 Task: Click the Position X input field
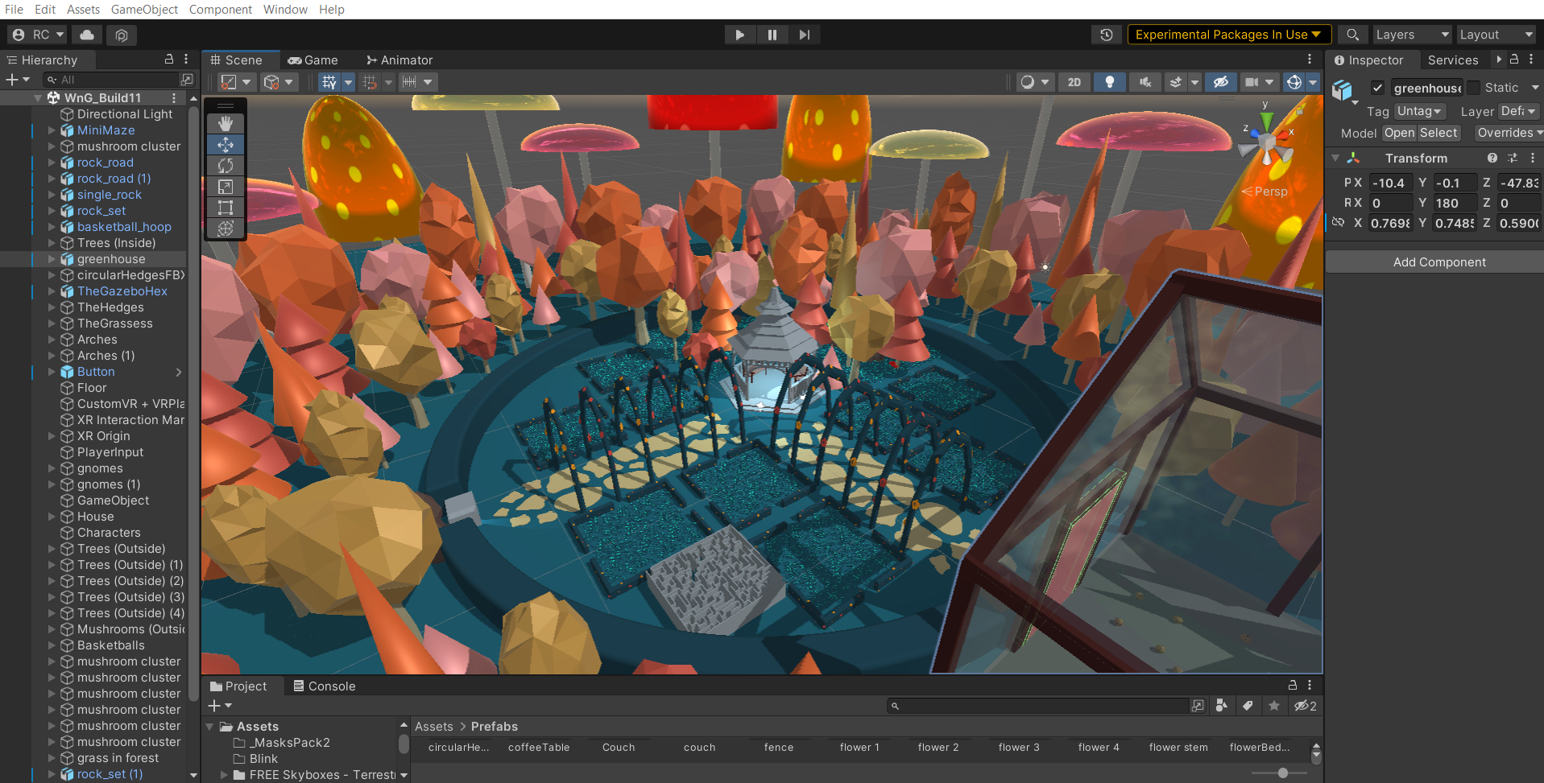pos(1389,183)
